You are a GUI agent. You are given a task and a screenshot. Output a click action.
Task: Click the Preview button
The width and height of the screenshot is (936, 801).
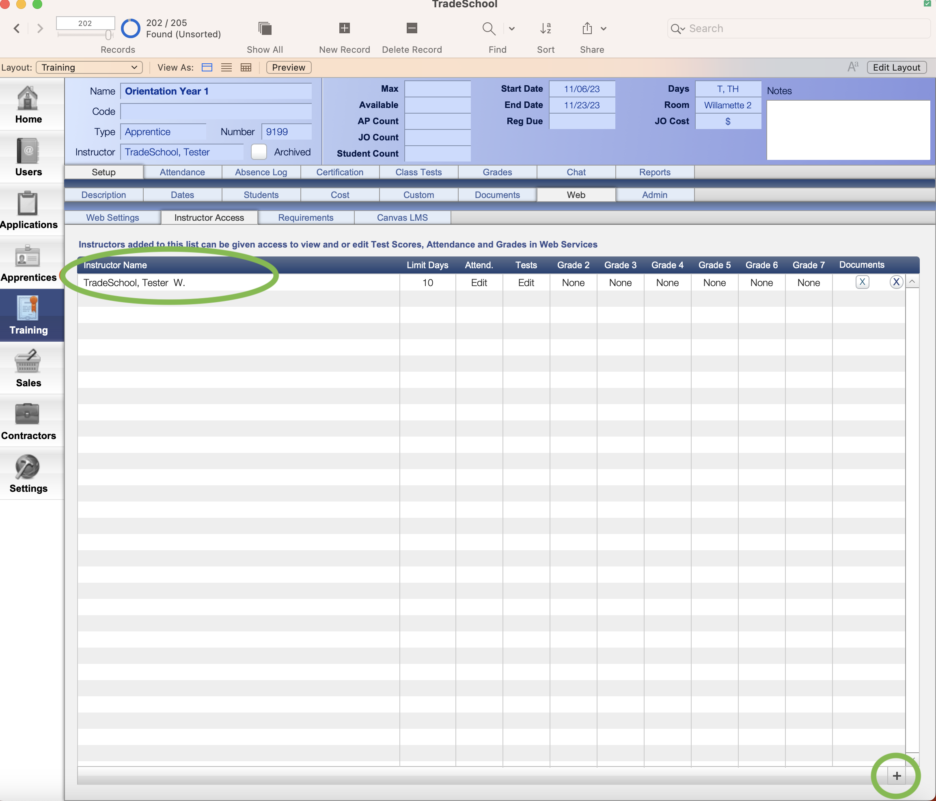[288, 67]
